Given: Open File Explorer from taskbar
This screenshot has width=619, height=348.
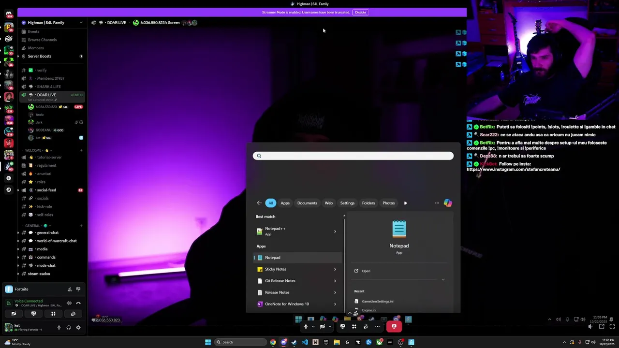Looking at the screenshot, I should tap(337, 342).
